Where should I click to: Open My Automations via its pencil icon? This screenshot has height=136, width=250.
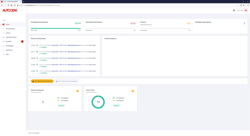(x=3, y=29)
